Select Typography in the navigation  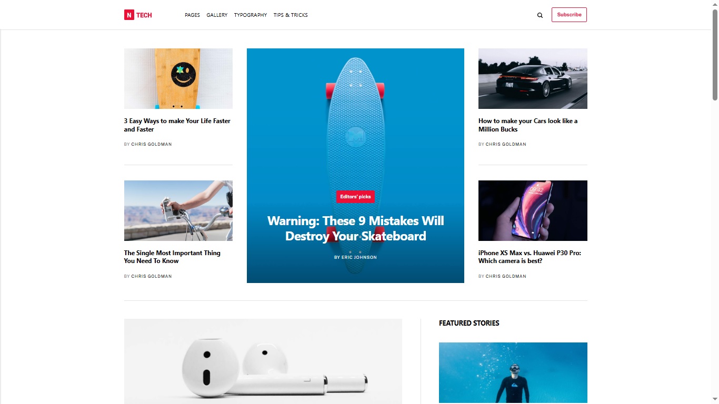251,15
